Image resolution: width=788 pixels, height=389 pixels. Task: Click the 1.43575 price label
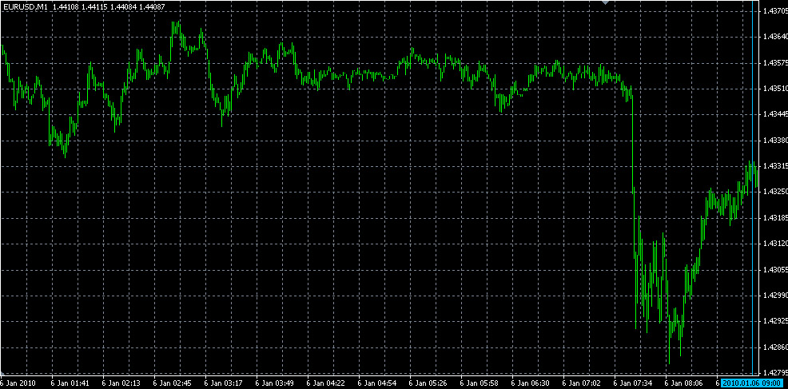pos(774,63)
